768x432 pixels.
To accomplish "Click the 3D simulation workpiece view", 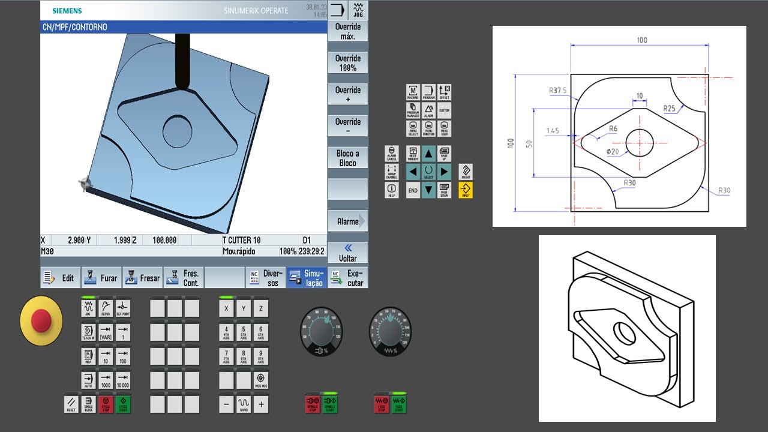I will click(x=184, y=134).
